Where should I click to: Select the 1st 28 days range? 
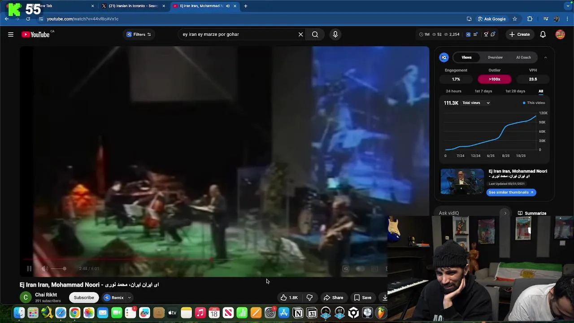pos(515,91)
